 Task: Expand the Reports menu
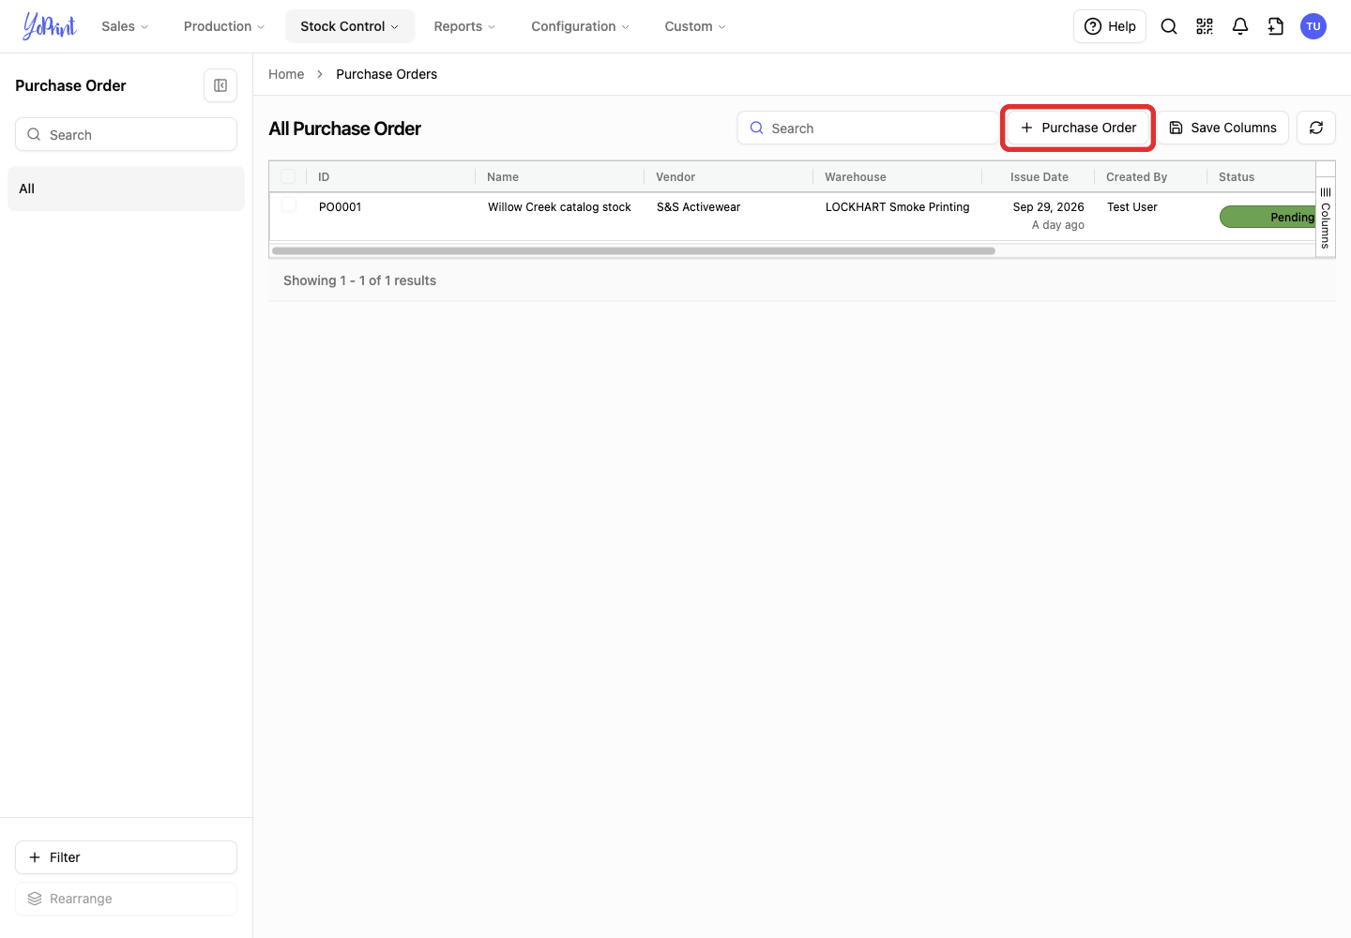(464, 26)
